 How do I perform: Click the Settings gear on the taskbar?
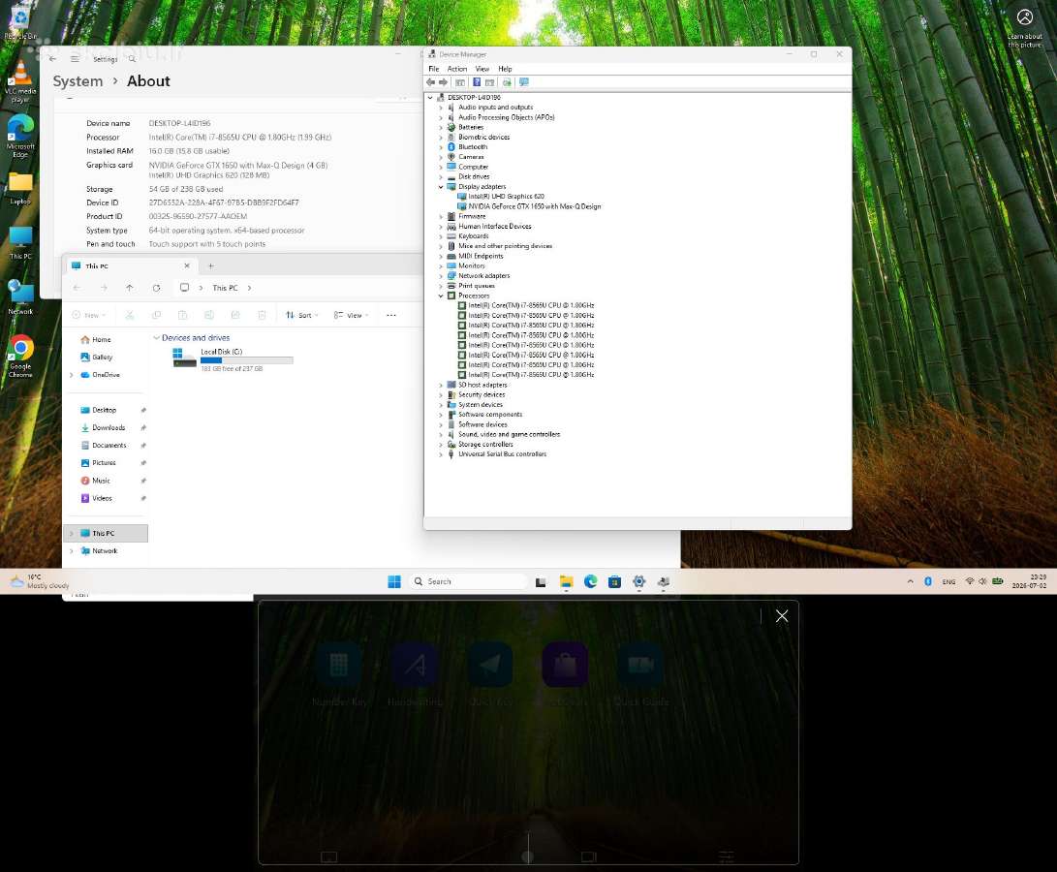(x=639, y=581)
